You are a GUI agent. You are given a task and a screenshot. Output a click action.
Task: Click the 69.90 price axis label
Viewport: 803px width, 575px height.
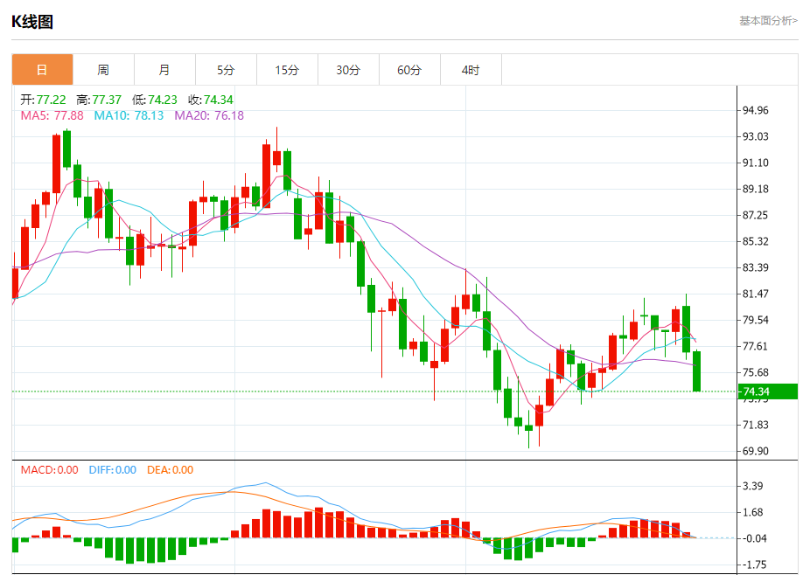point(756,451)
